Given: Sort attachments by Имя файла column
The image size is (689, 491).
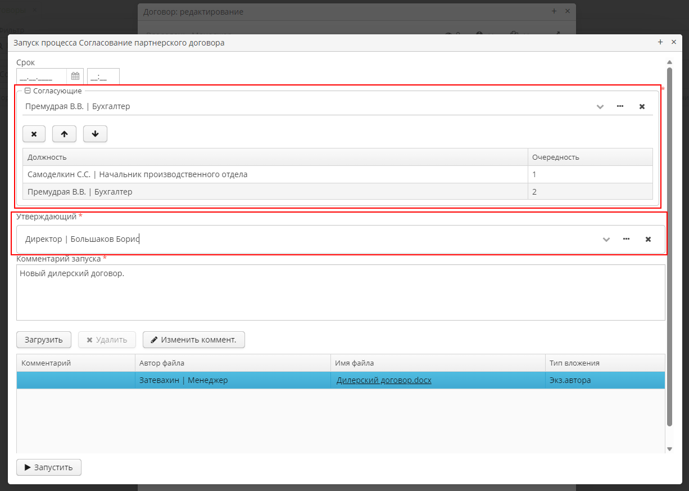Looking at the screenshot, I should pyautogui.click(x=437, y=363).
